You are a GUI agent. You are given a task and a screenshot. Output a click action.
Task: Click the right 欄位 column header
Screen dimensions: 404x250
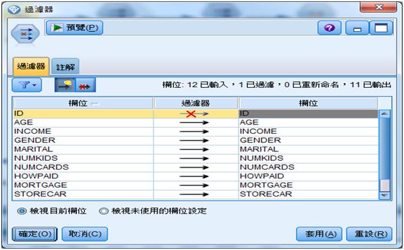308,103
